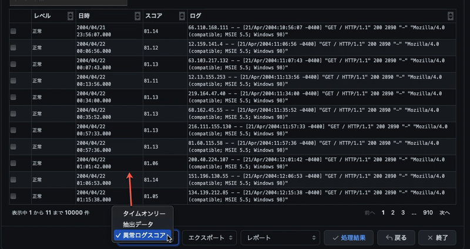Tick the checkbox for the 23:56:07 row
Screen dimensions: 470x249
pyautogui.click(x=14, y=31)
